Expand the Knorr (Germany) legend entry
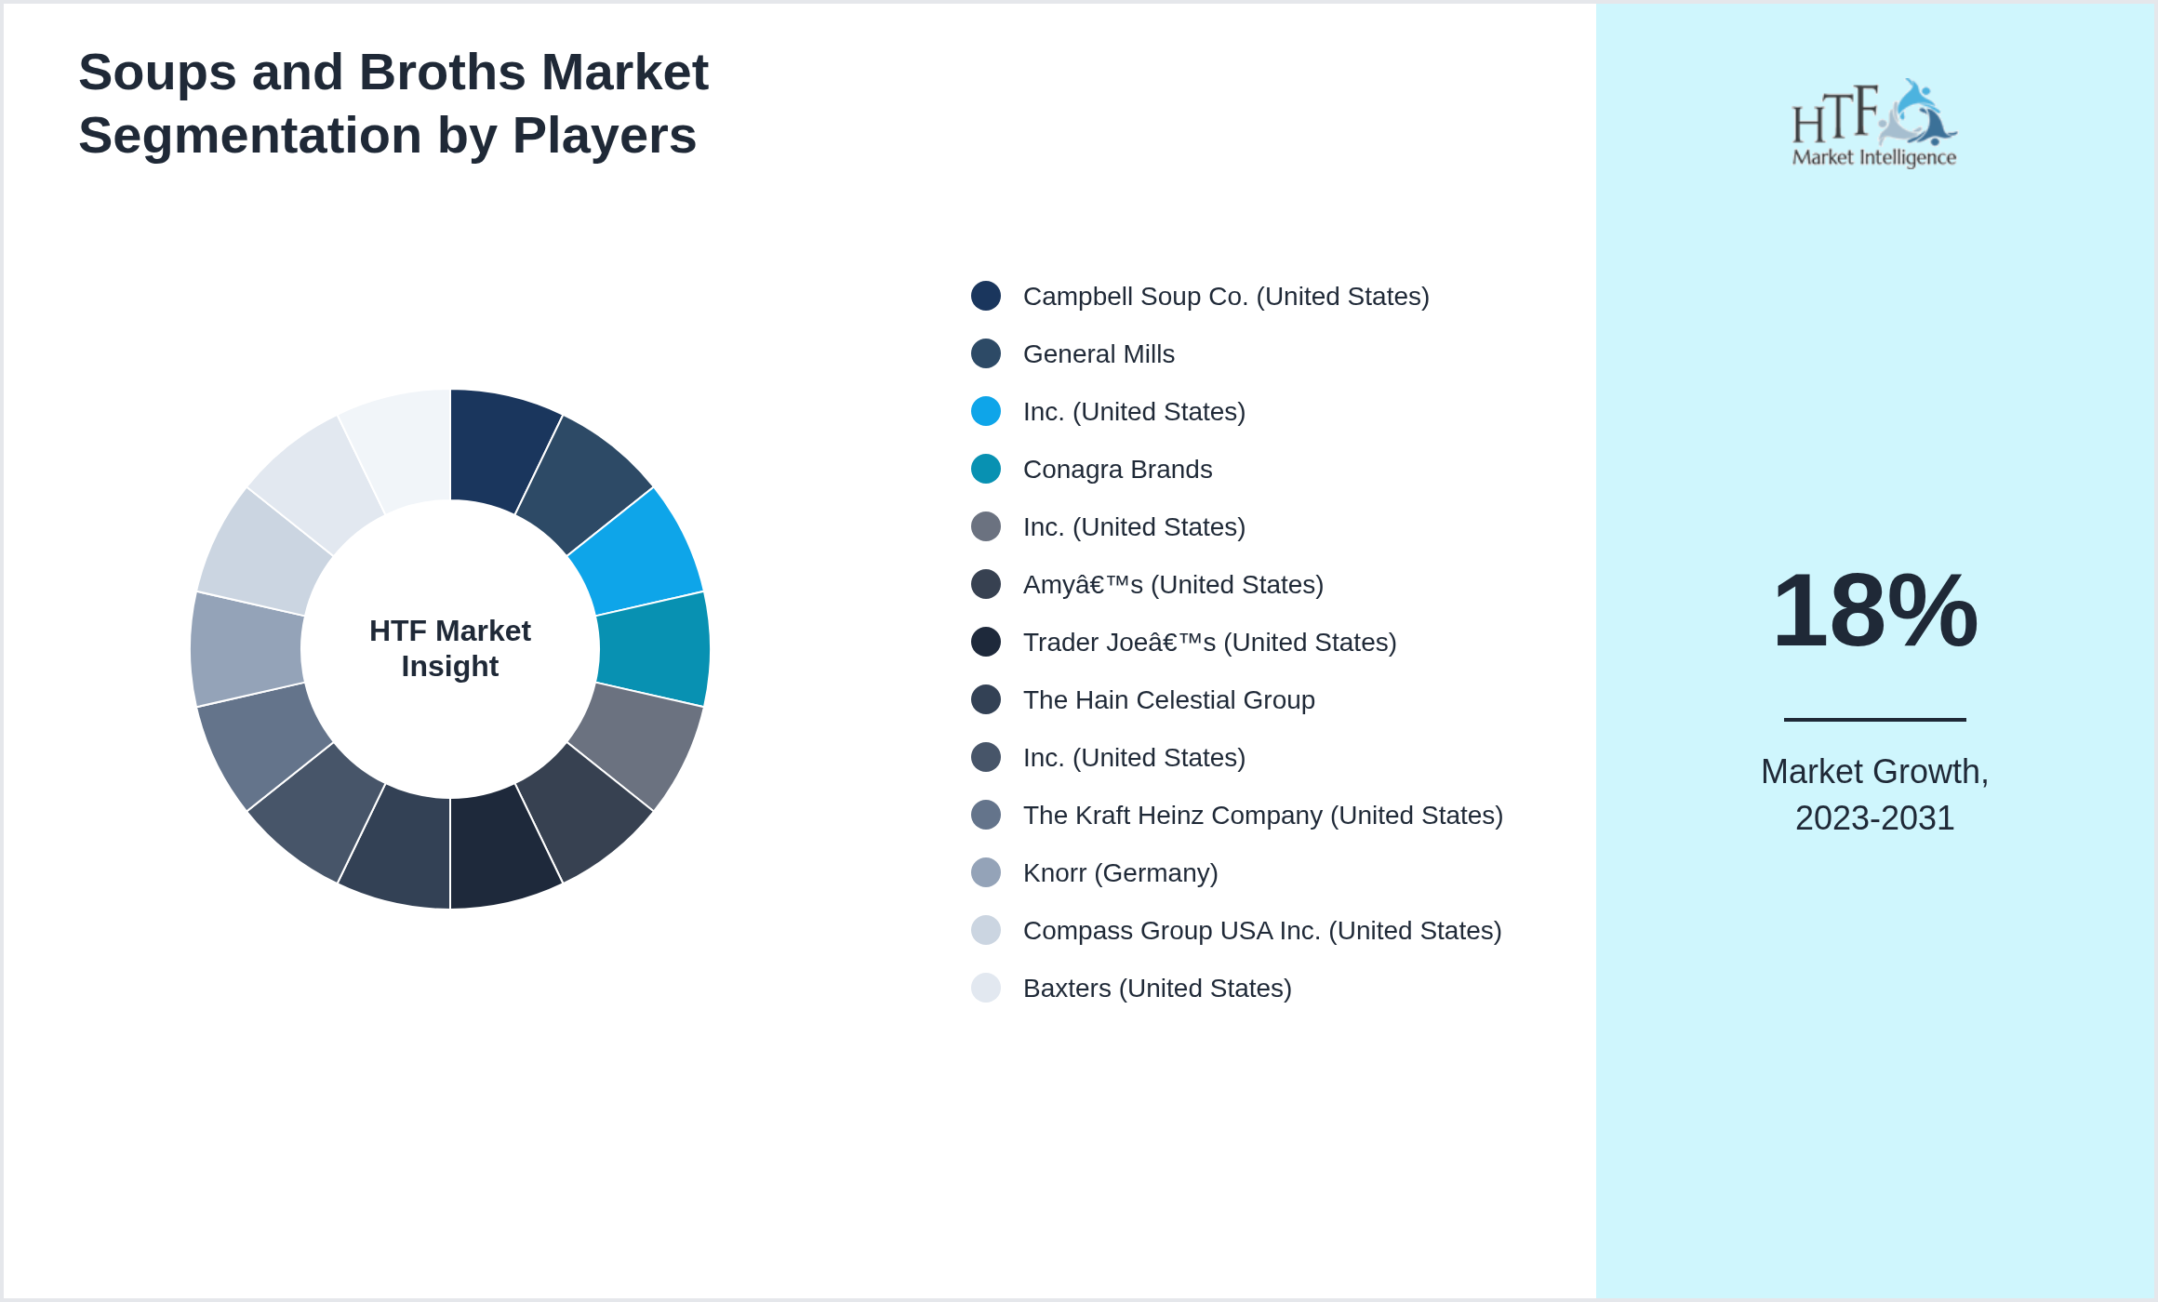The height and width of the screenshot is (1302, 2158). coord(1120,872)
